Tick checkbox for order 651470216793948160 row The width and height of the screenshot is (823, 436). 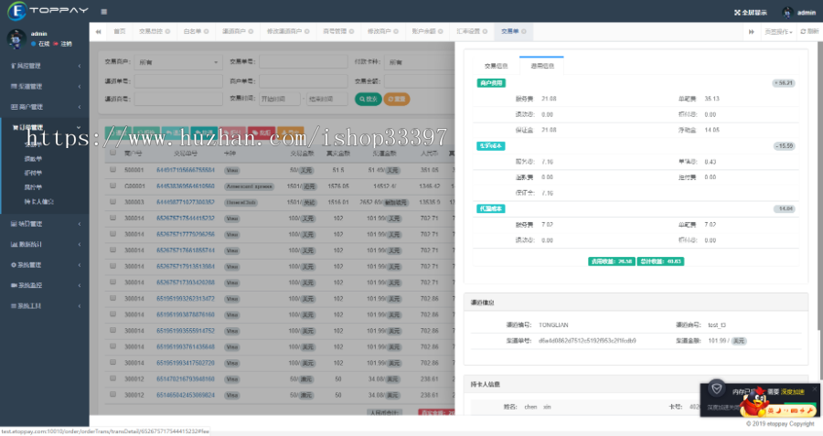click(x=112, y=378)
